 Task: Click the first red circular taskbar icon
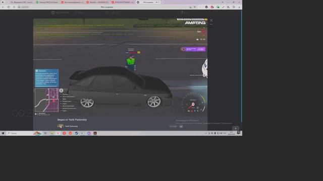(64, 133)
